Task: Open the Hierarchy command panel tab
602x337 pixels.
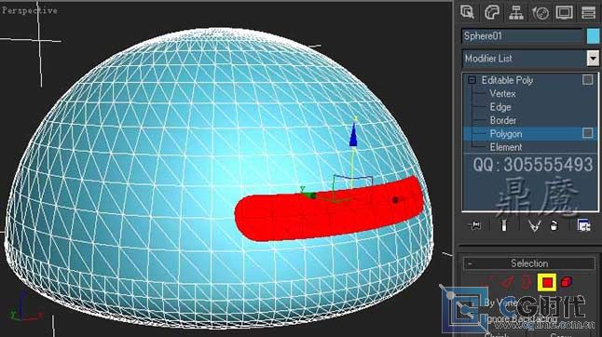Action: 516,12
